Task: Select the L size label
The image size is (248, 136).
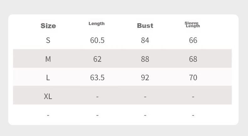Action: (48, 77)
